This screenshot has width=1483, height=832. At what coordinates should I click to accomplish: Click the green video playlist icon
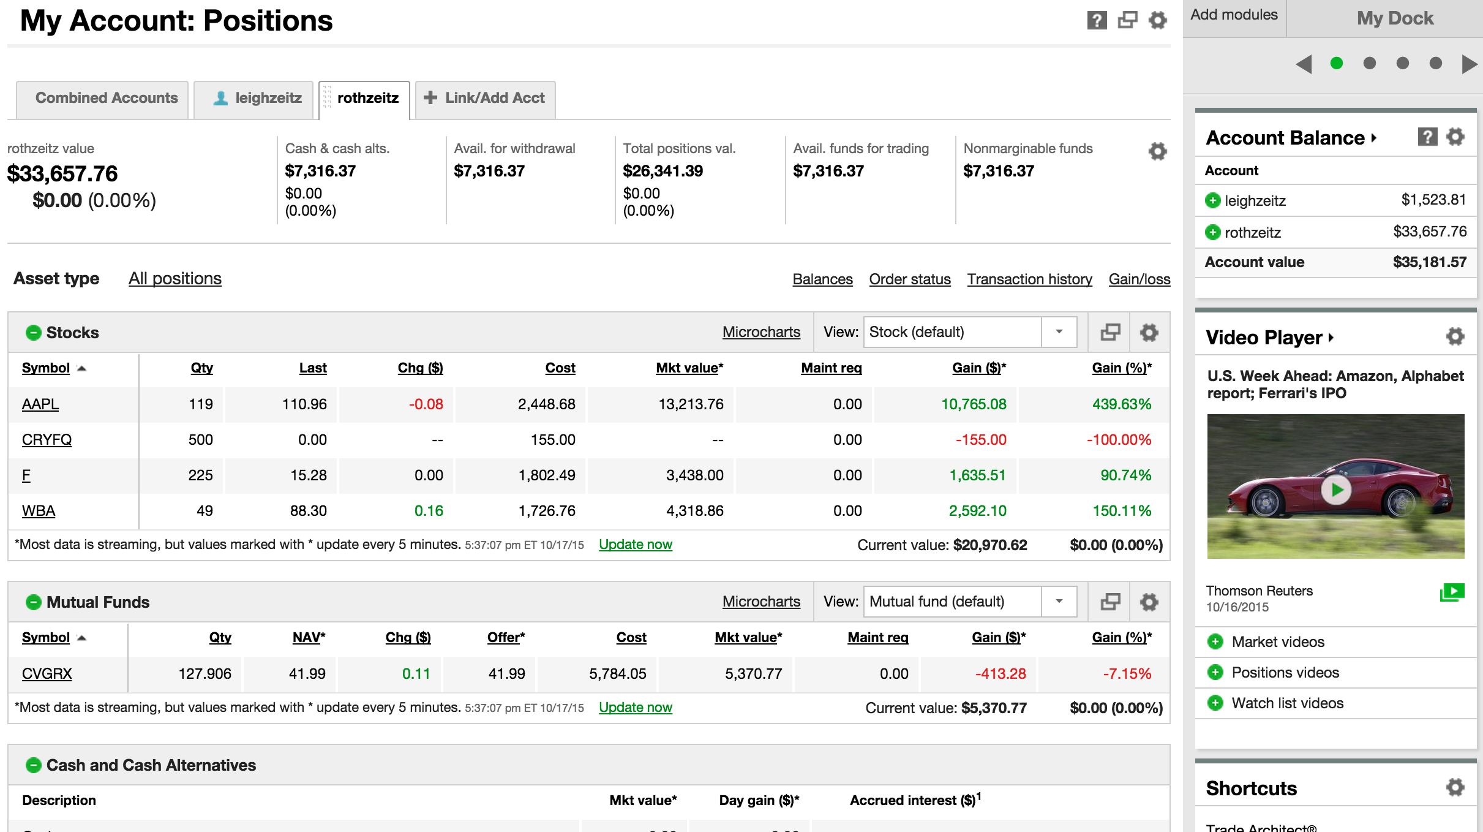click(x=1452, y=592)
